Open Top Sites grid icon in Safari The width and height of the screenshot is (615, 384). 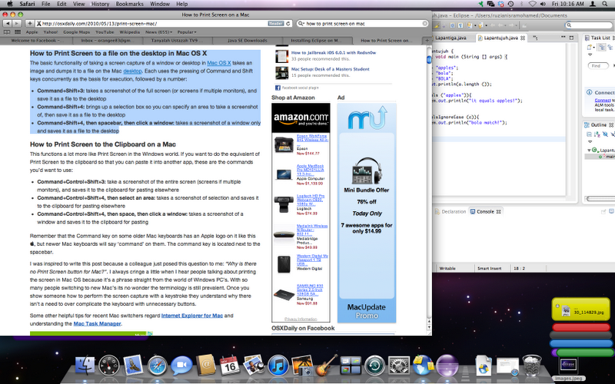[x=18, y=32]
